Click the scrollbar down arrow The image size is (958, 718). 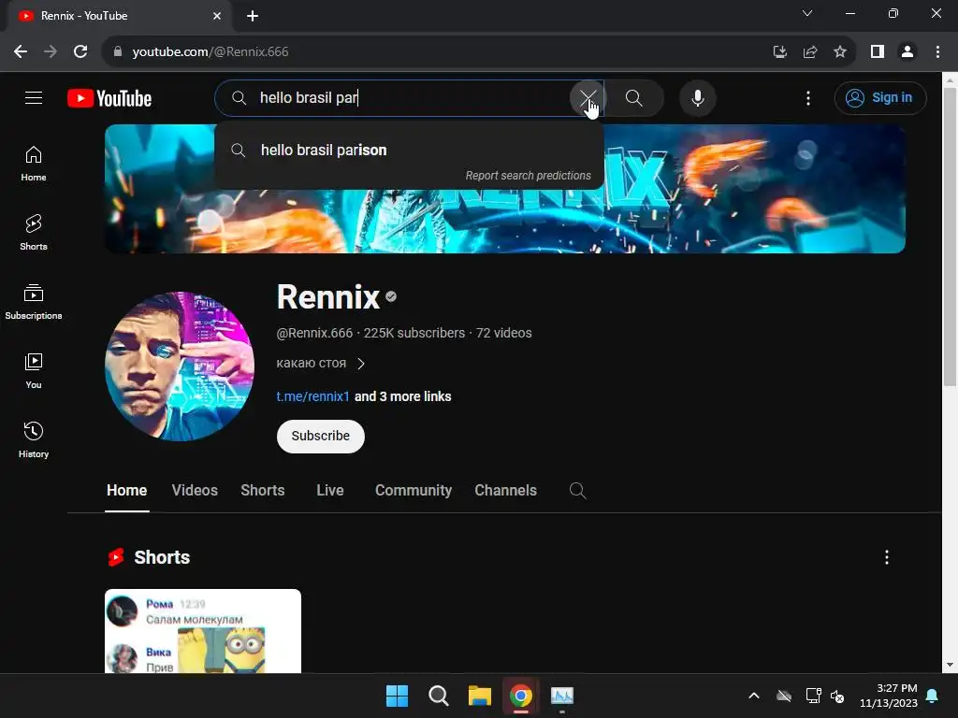(x=950, y=665)
